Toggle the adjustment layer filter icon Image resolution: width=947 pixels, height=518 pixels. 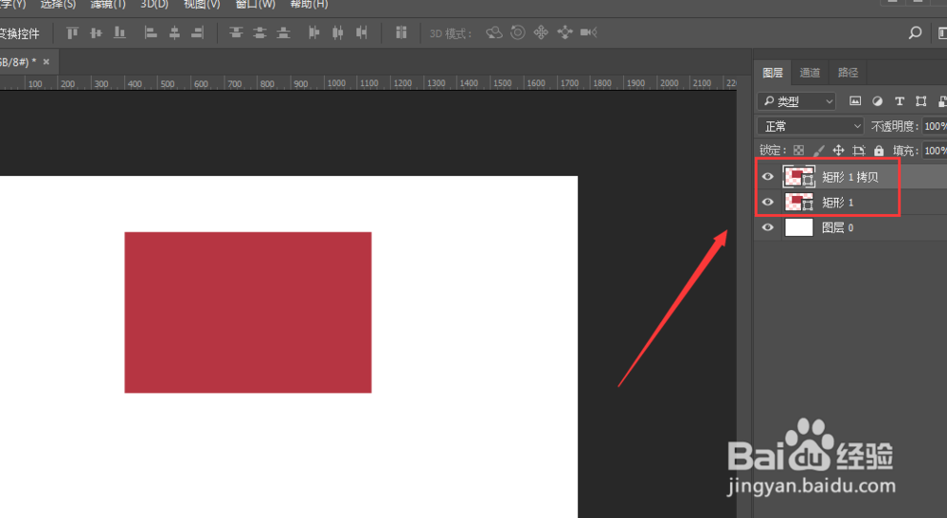(x=878, y=100)
